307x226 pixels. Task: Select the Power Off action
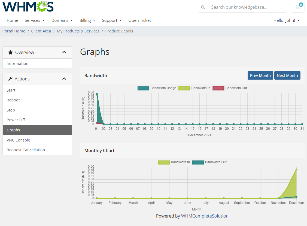click(x=37, y=120)
